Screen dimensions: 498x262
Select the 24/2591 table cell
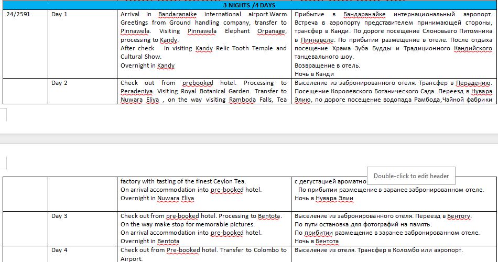18,15
